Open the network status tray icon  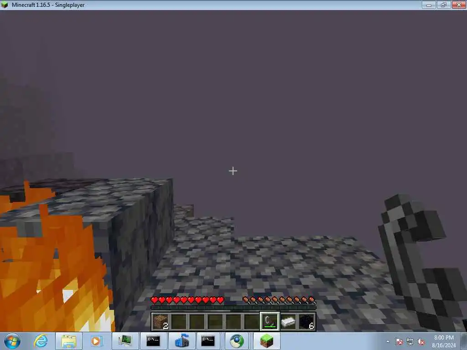pyautogui.click(x=410, y=342)
